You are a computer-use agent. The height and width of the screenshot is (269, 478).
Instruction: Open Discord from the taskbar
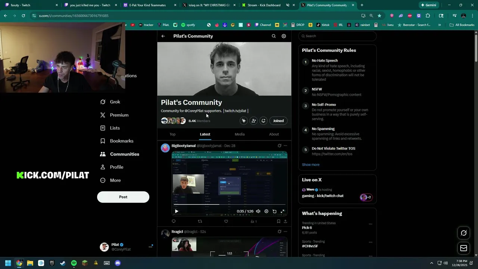click(x=118, y=263)
